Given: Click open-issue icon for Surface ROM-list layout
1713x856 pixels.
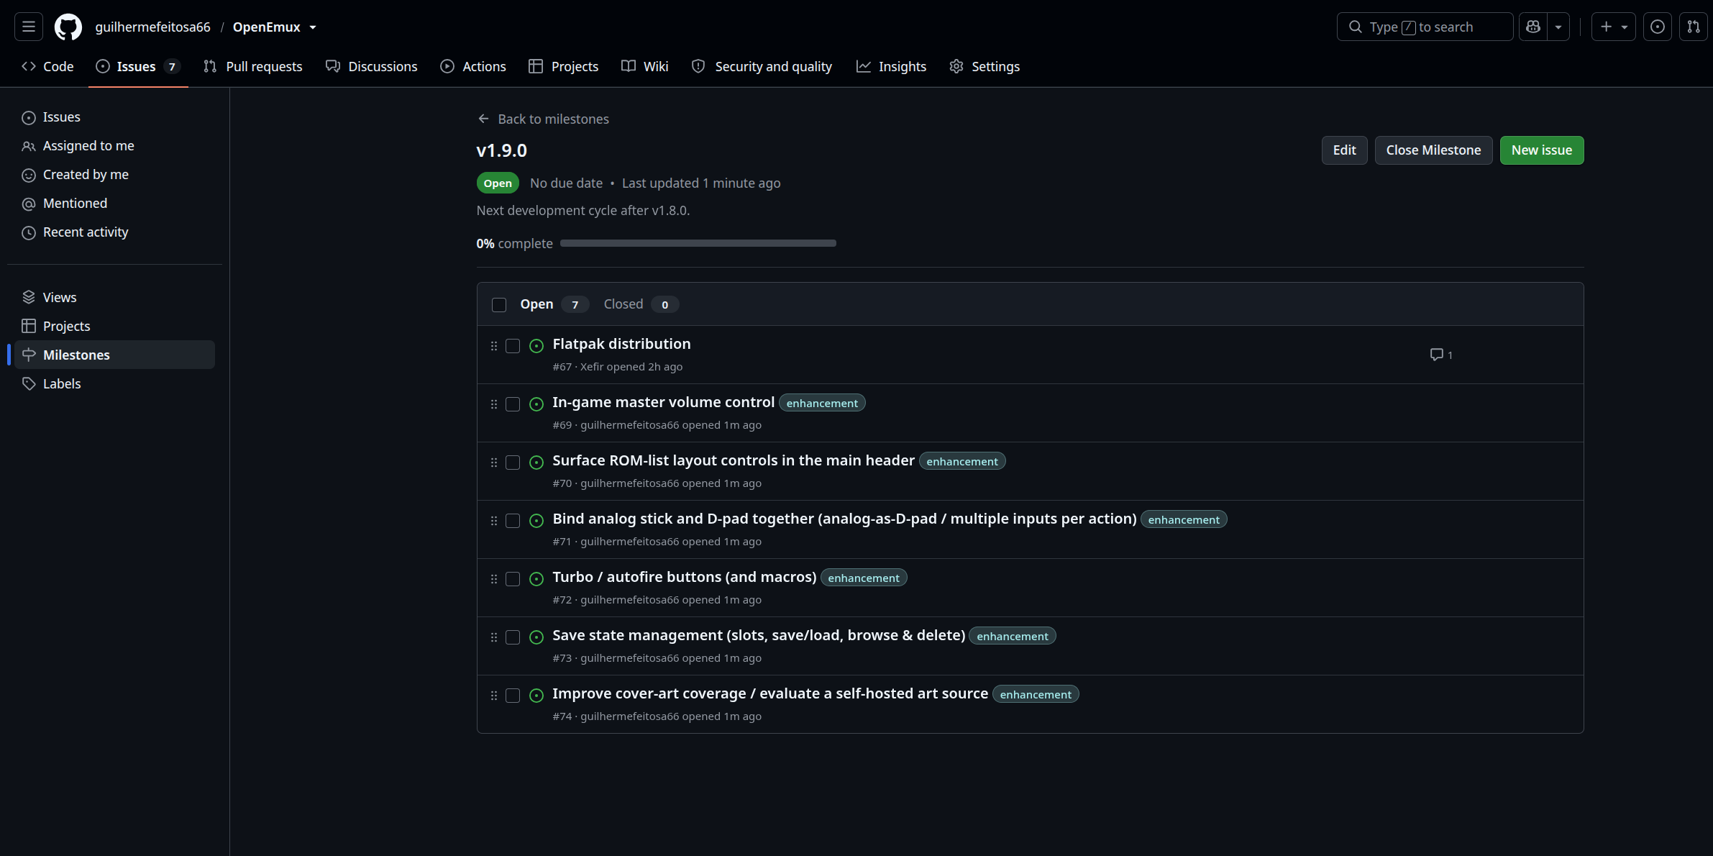Looking at the screenshot, I should 536,463.
